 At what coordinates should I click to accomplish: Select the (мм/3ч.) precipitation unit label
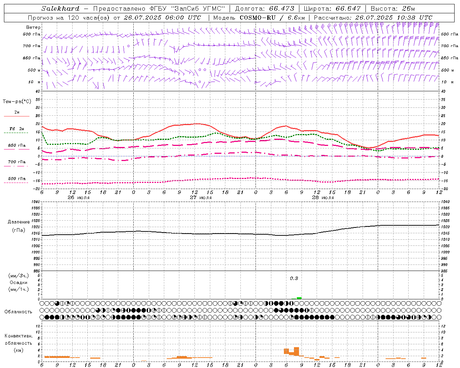click(19, 276)
